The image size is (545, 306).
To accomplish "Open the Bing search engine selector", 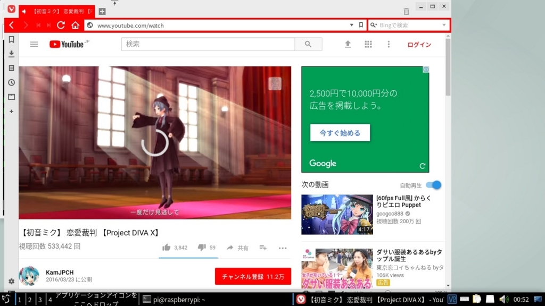I will click(x=373, y=25).
